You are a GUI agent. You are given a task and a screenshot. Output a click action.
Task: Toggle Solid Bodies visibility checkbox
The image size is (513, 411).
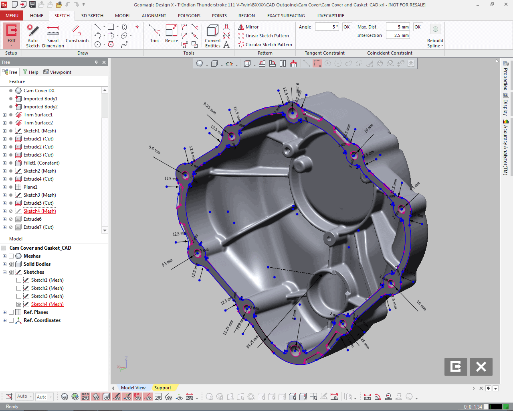(x=11, y=264)
